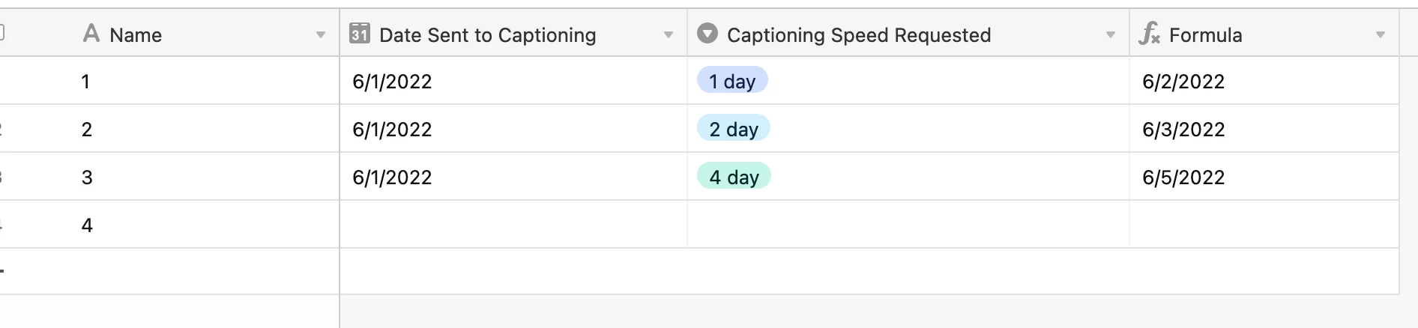Click the formula result 6/5/2022

point(1183,177)
